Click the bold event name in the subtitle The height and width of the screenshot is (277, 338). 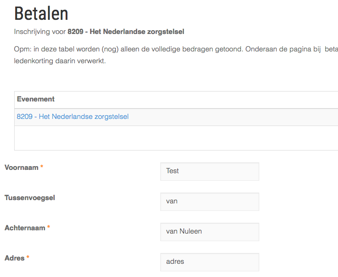tap(126, 32)
